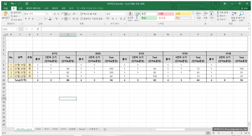Viewport: 252px width, 136px height.
Task: Apply percent style with the % icon
Action: pyautogui.click(x=113, y=19)
